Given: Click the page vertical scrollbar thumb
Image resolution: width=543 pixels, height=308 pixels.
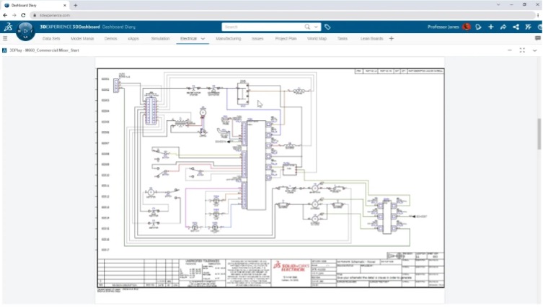Looking at the screenshot, I should click(x=539, y=133).
